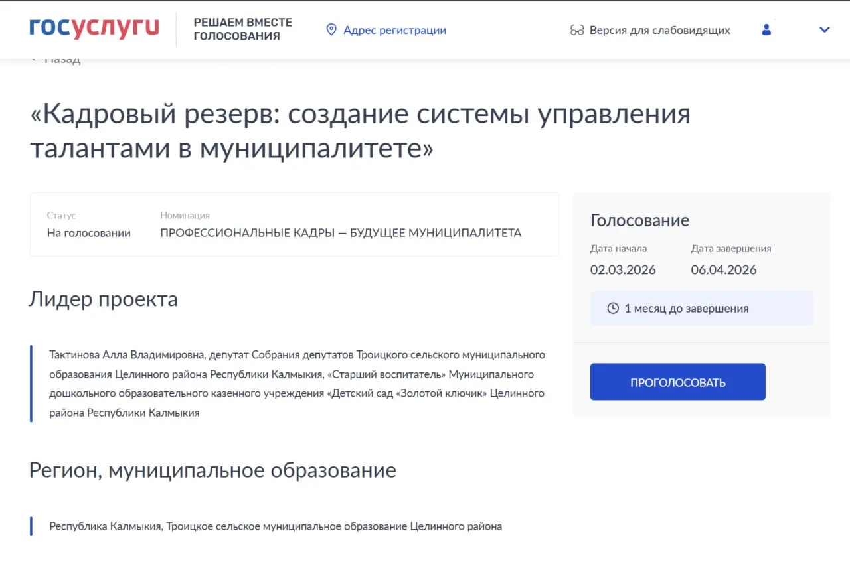Expand the user account dropdown chevron
This screenshot has width=850, height=566.
tap(825, 30)
